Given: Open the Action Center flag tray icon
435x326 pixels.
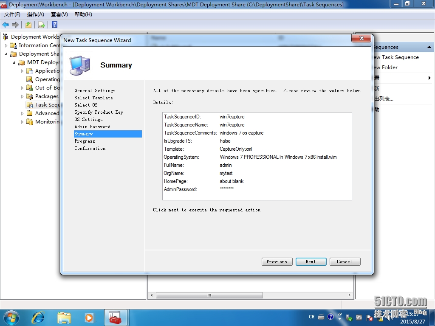Looking at the screenshot, I should (369, 318).
